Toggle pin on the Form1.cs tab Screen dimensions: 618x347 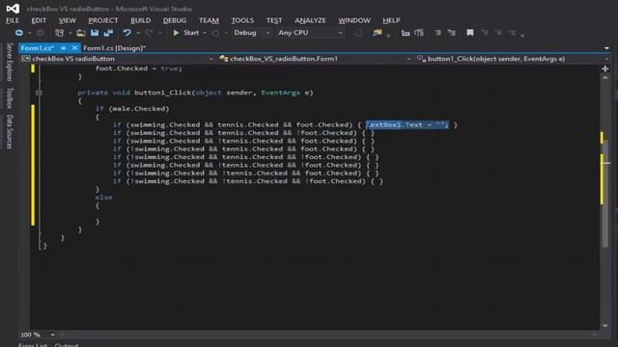click(63, 48)
